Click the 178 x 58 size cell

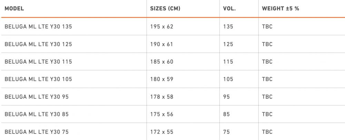(x=162, y=97)
